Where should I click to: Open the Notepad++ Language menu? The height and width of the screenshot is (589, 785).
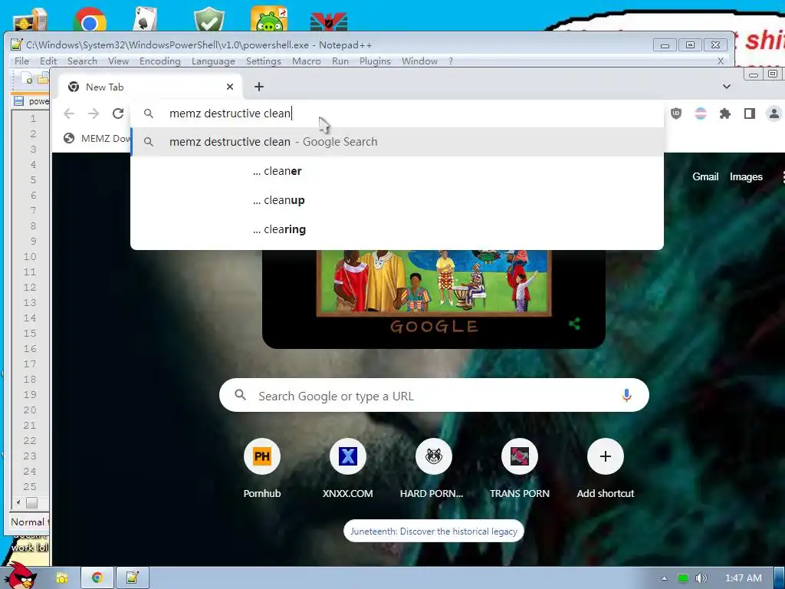(213, 61)
